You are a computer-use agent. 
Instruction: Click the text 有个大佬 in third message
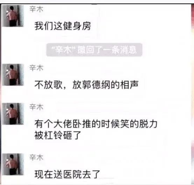(53, 124)
